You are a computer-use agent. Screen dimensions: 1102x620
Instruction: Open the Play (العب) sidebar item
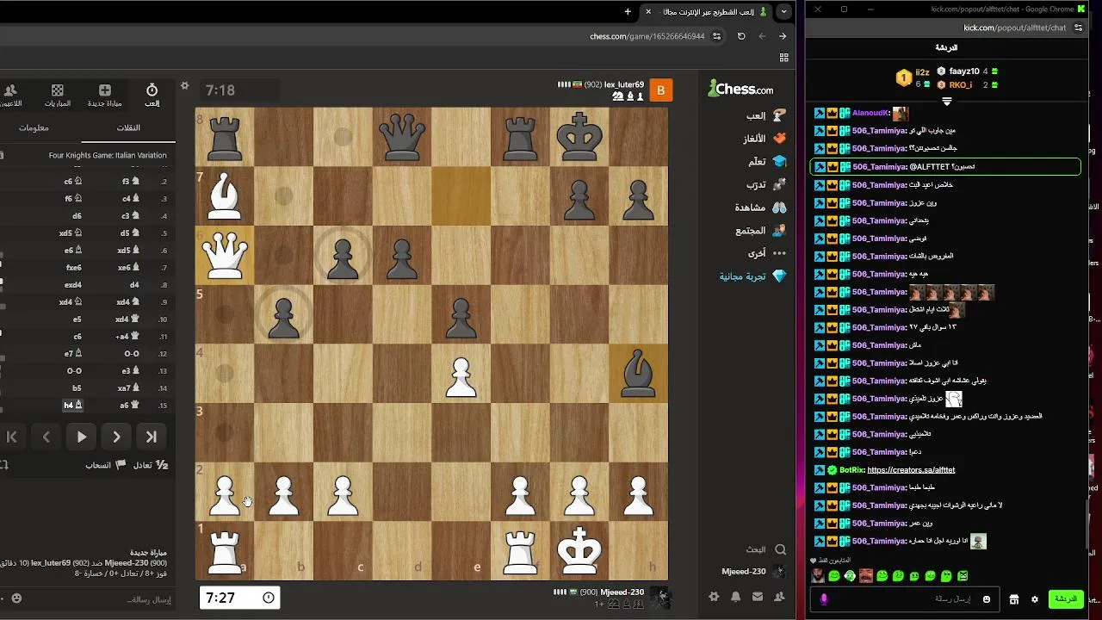(766, 115)
